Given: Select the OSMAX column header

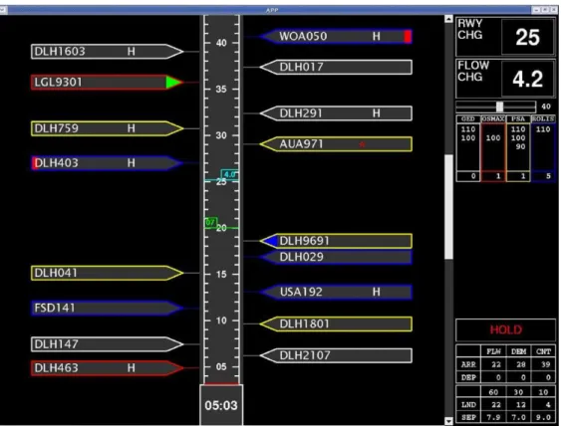Looking at the screenshot, I should (493, 119).
